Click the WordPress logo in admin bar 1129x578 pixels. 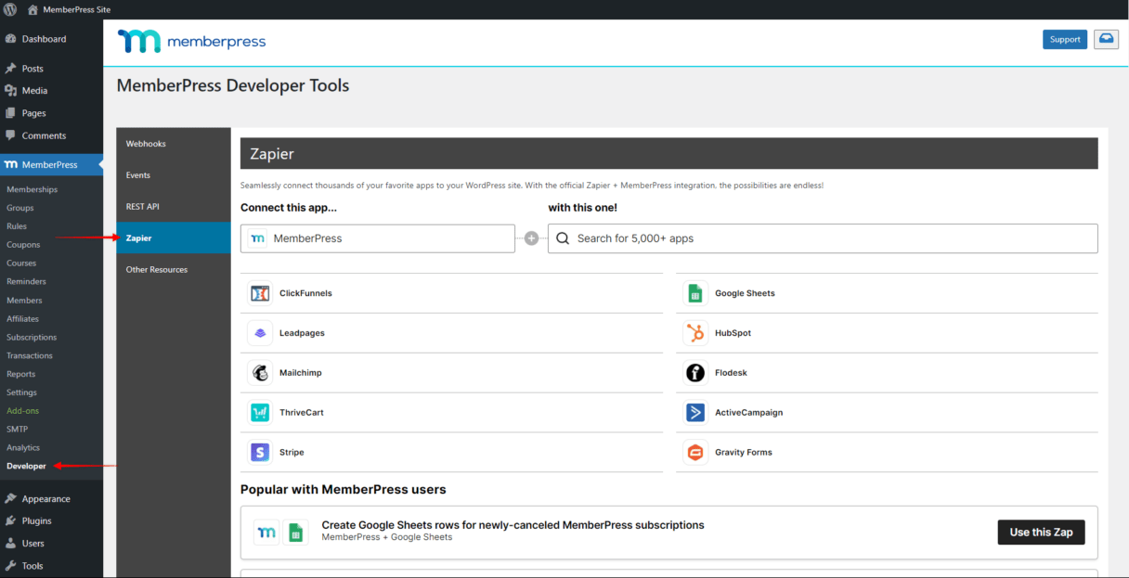(11, 9)
